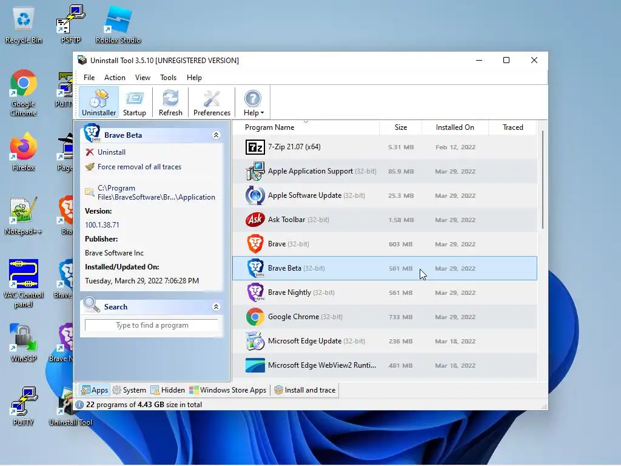This screenshot has width=621, height=466.
Task: Open the Notepad++ desktop shortcut
Action: 23,216
